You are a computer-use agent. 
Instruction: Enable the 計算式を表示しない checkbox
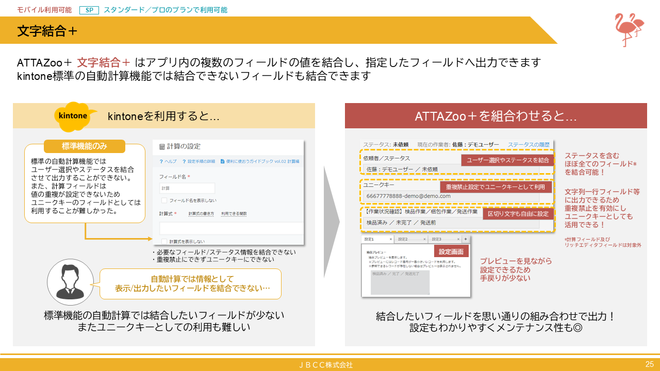tap(164, 241)
